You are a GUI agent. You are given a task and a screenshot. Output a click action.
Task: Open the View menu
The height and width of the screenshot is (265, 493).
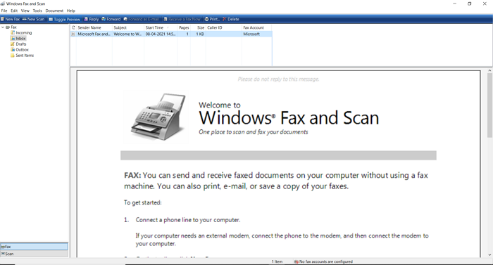coord(25,11)
